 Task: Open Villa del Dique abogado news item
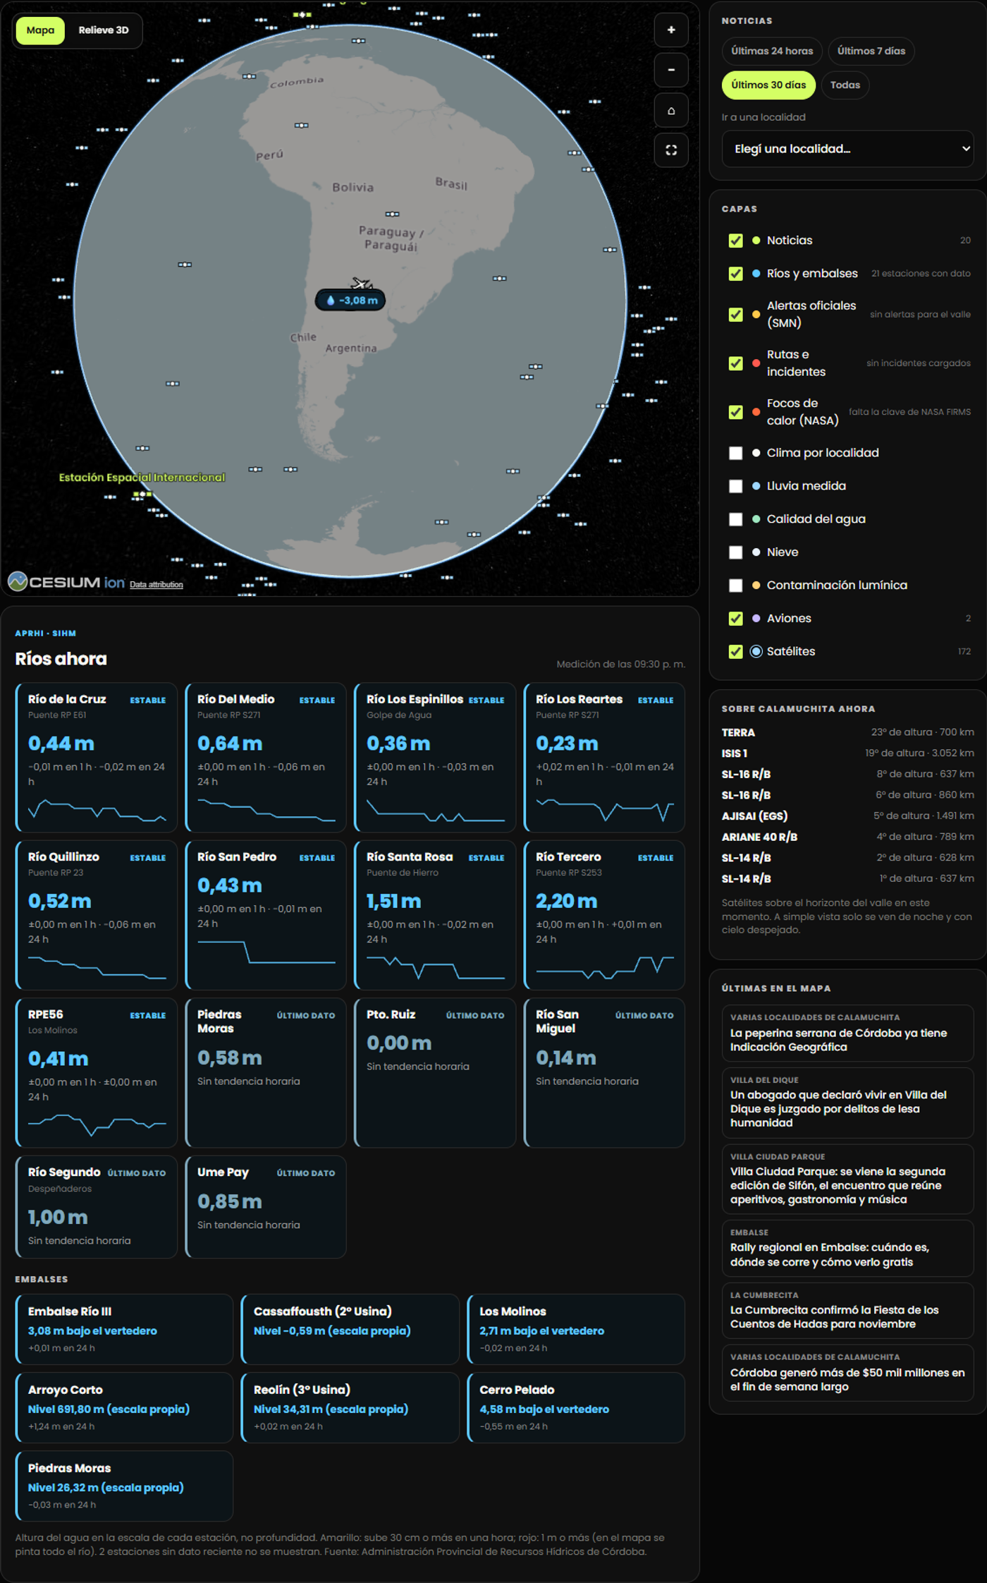pyautogui.click(x=847, y=1103)
